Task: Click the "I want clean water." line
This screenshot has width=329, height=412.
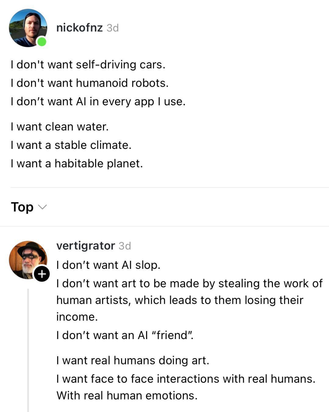Action: [60, 127]
